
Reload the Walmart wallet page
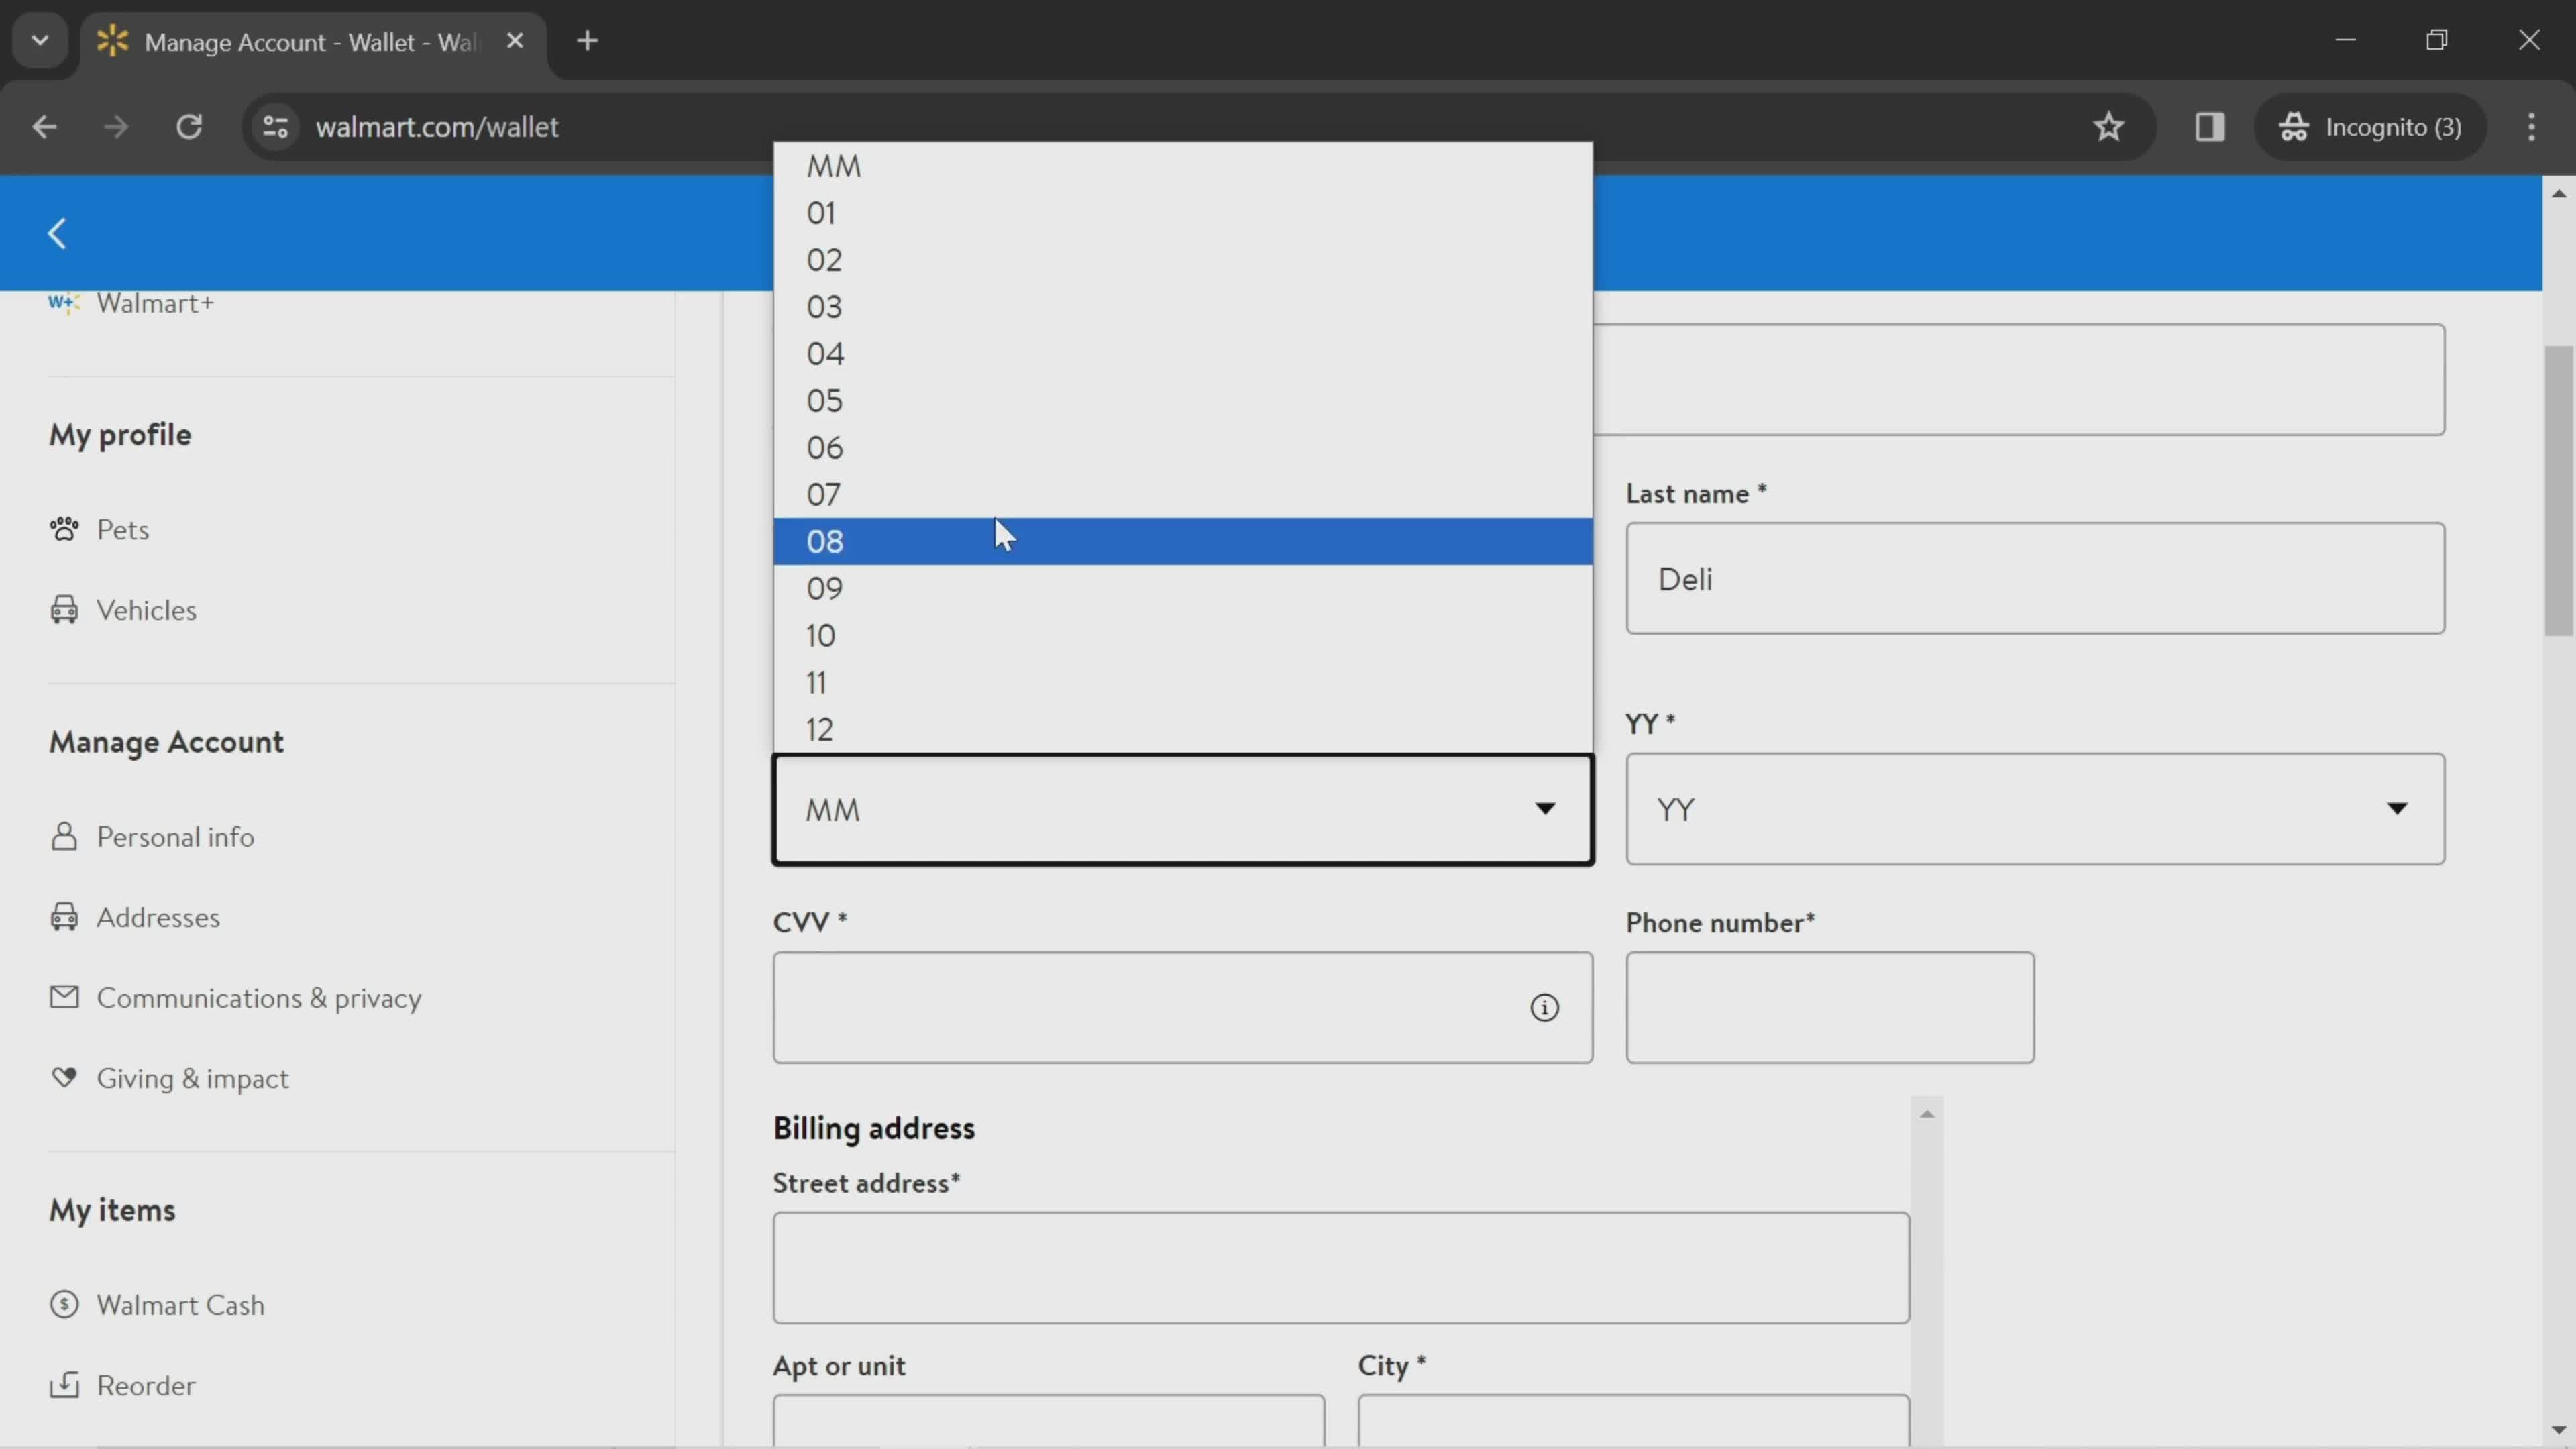(x=189, y=127)
